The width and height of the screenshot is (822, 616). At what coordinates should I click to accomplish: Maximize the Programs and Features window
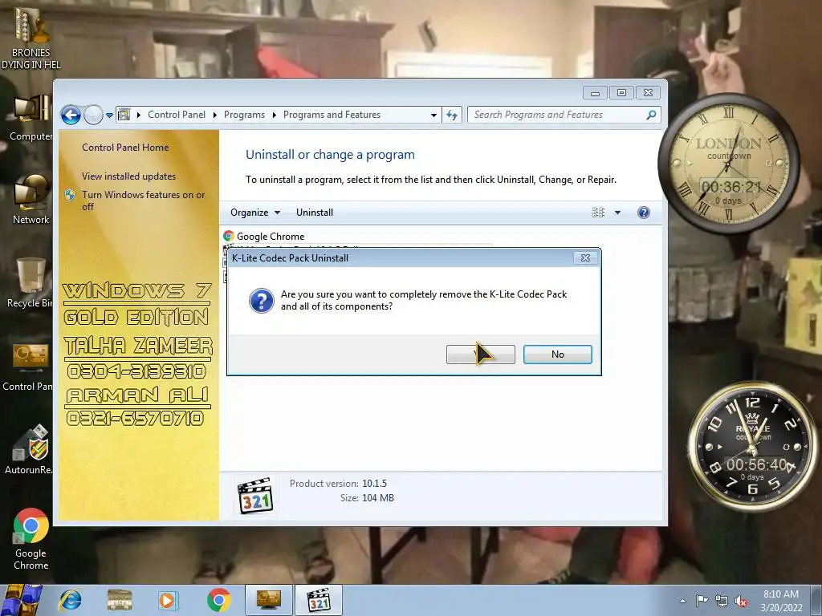(x=622, y=93)
